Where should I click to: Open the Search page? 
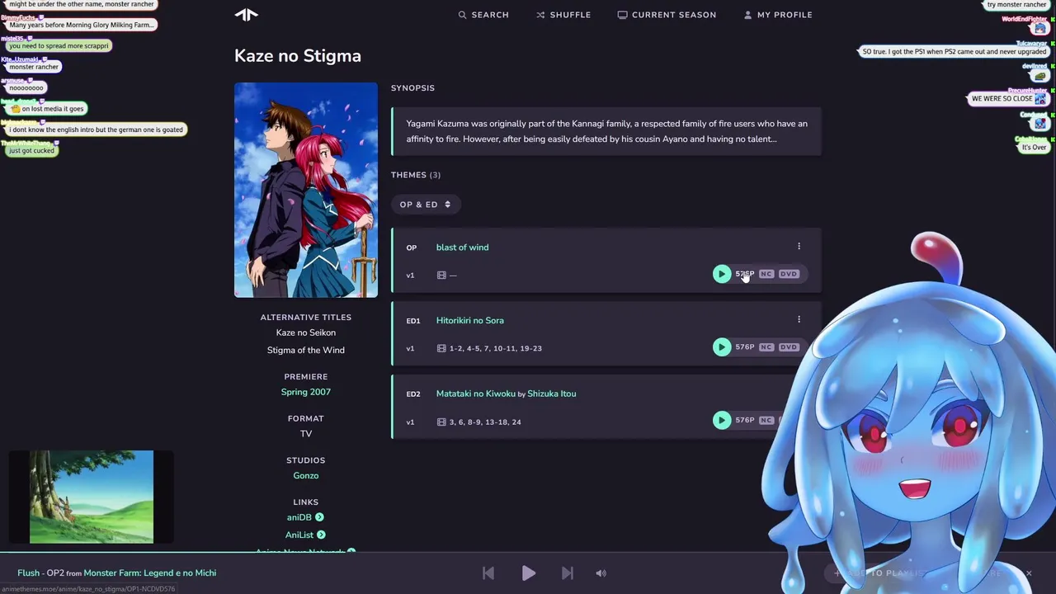click(x=483, y=15)
